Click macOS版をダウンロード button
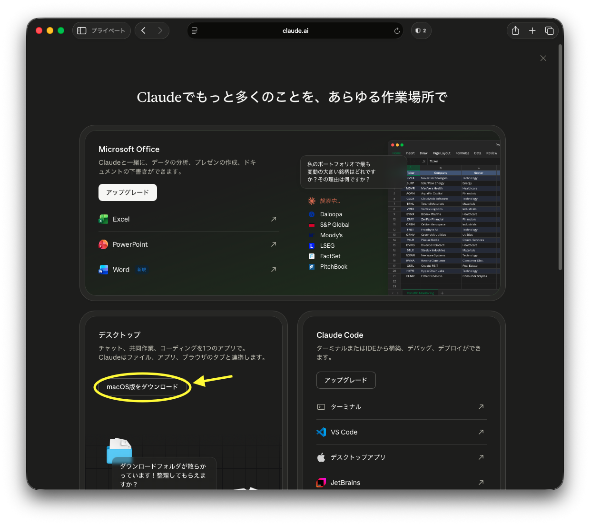 142,387
